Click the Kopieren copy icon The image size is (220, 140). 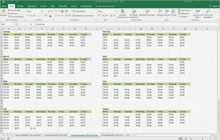pyautogui.click(x=9, y=14)
